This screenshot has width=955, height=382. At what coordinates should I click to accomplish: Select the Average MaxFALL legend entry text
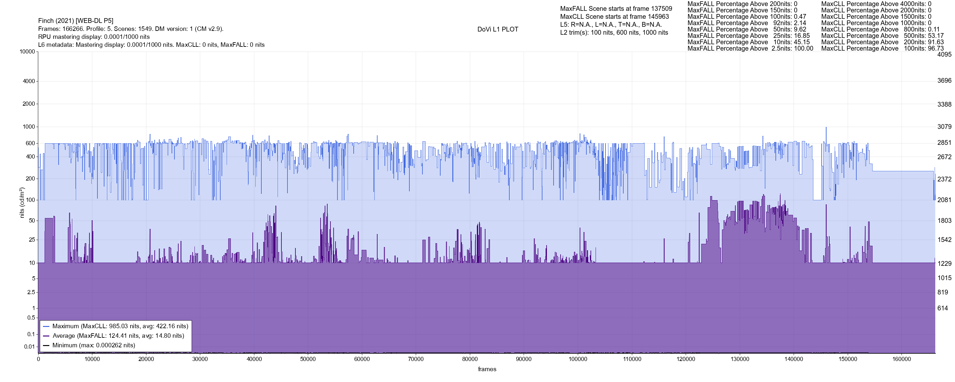[x=118, y=336]
